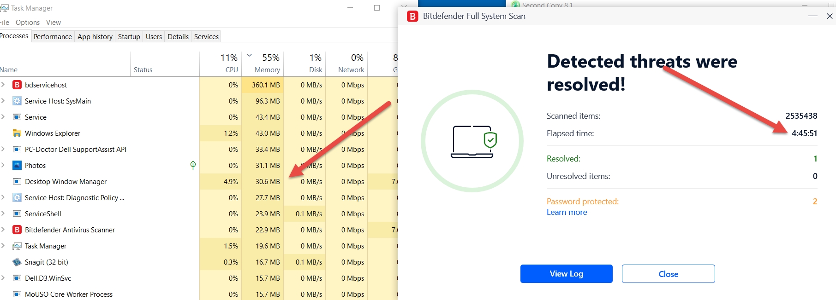
Task: Open the File menu in Task Manager
Action: coord(5,22)
